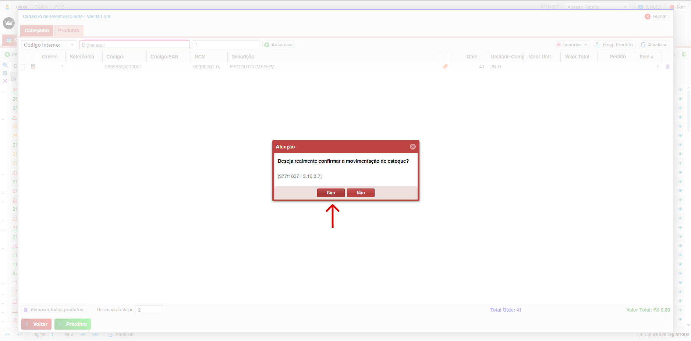
Task: Click the Atualizar refresh button in toolbar
Action: (x=654, y=45)
